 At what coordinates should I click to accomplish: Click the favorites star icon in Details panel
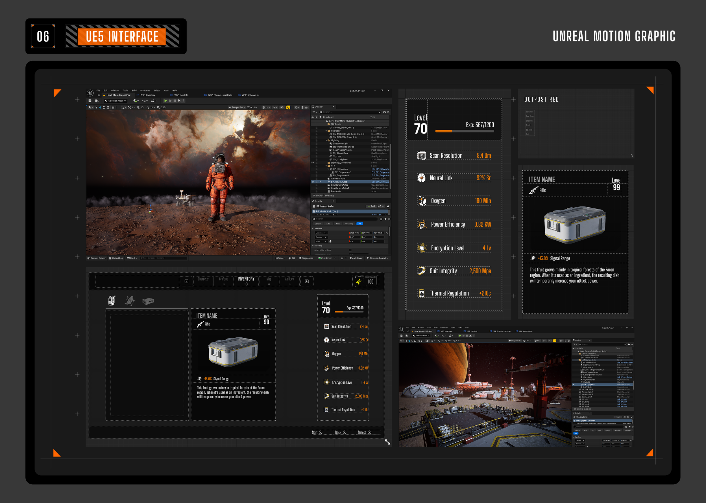(x=385, y=219)
